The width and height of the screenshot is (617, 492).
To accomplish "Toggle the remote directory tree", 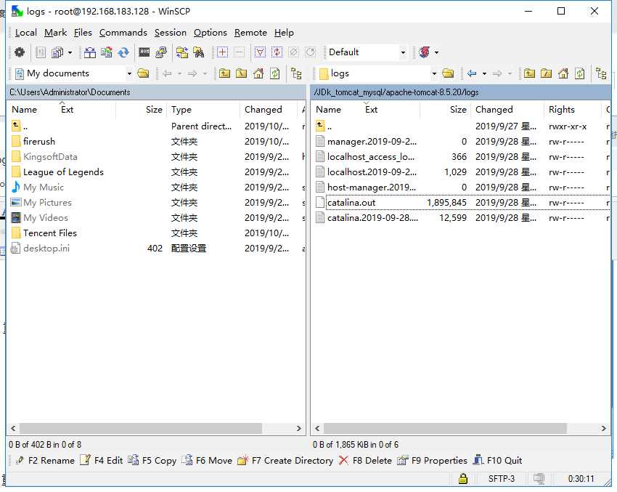I will [x=601, y=73].
